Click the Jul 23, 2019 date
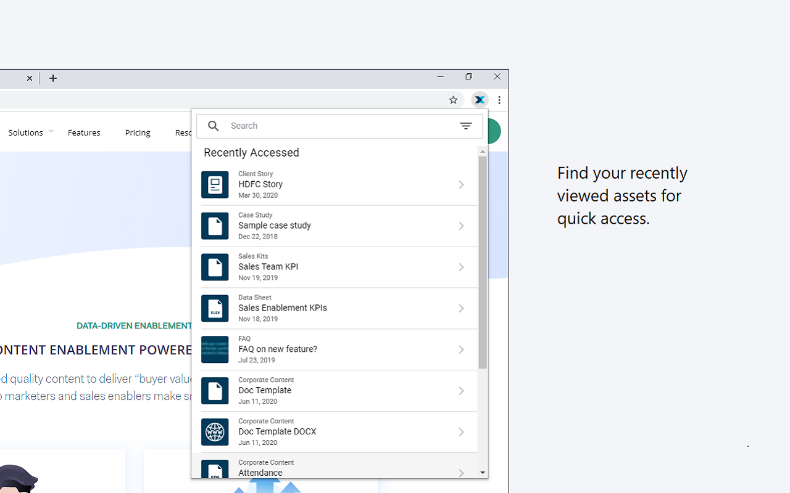 [x=257, y=360]
